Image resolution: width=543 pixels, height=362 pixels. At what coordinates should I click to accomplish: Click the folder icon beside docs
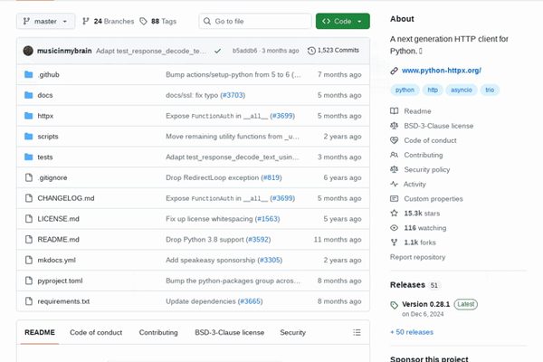[x=29, y=95]
